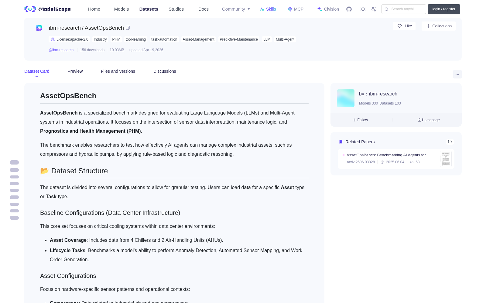Follow ibm-research
This screenshot has width=486, height=303.
click(x=361, y=120)
